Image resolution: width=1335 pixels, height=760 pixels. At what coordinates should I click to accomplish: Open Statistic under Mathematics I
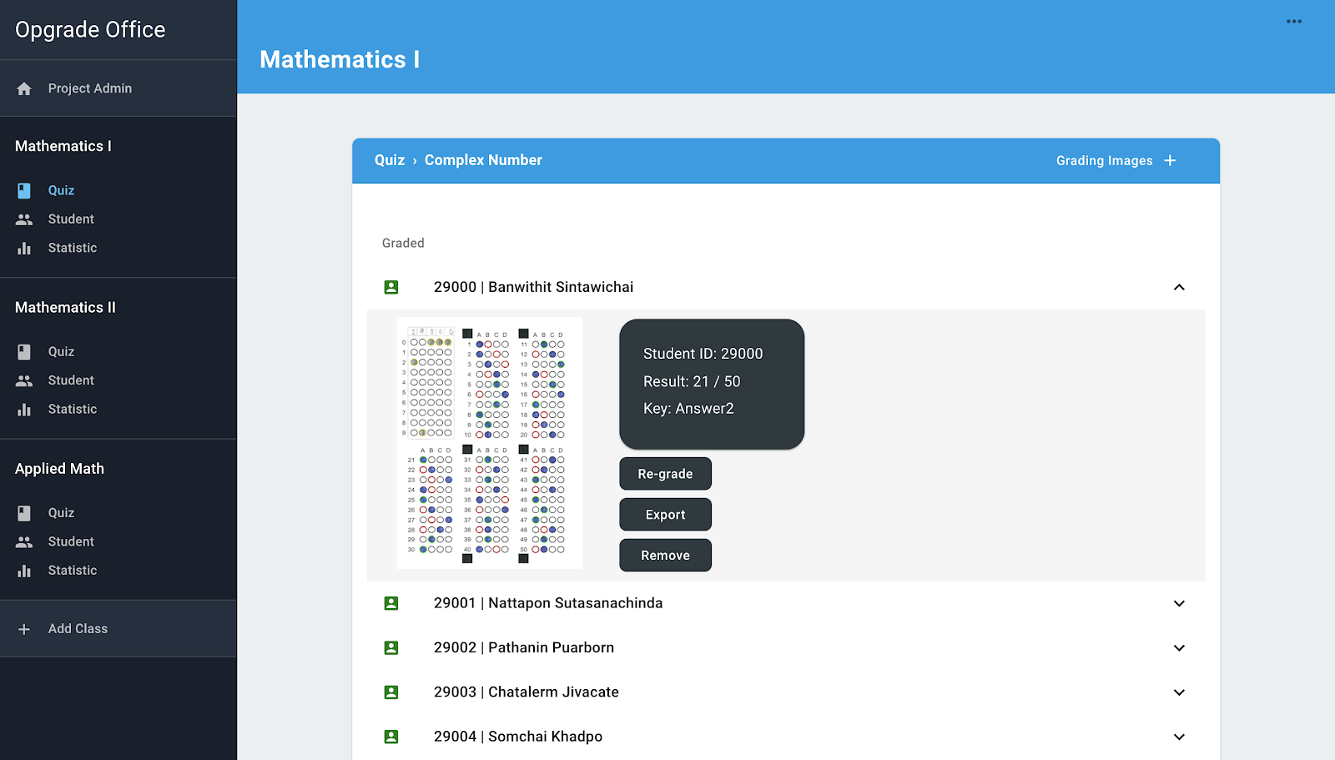point(72,248)
